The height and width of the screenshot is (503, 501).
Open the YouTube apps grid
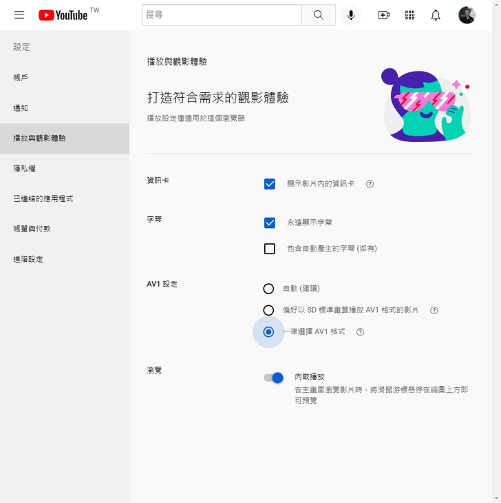coord(409,14)
